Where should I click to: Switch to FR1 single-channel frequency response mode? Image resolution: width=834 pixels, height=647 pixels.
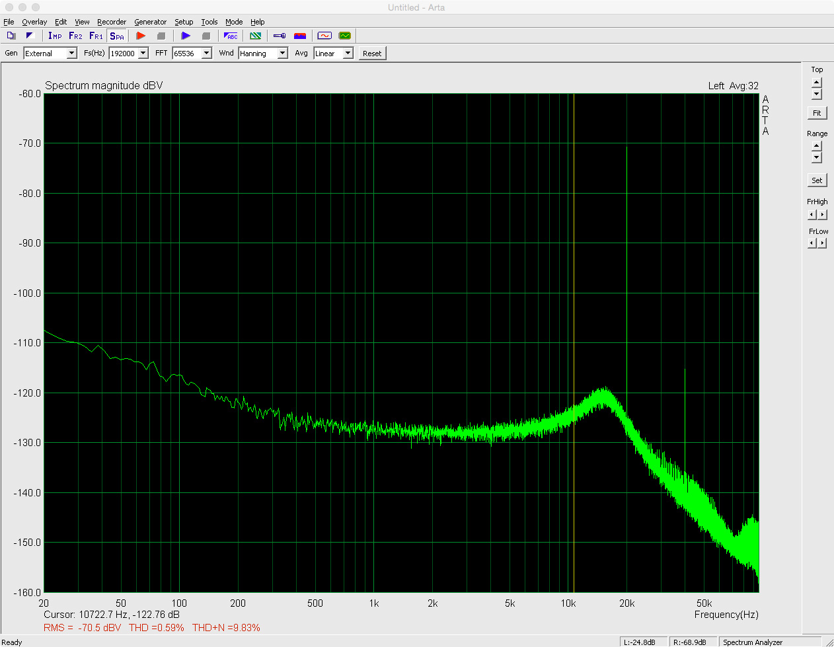(96, 36)
